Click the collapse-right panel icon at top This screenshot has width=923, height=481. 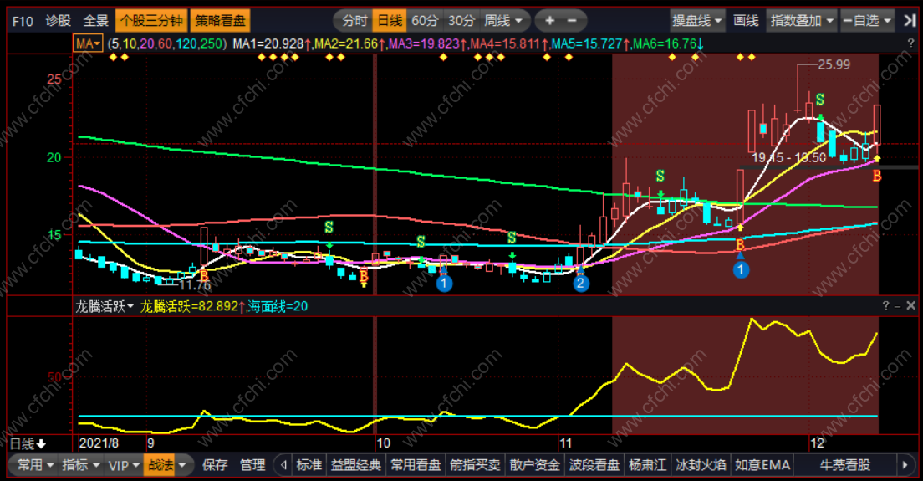(x=910, y=21)
